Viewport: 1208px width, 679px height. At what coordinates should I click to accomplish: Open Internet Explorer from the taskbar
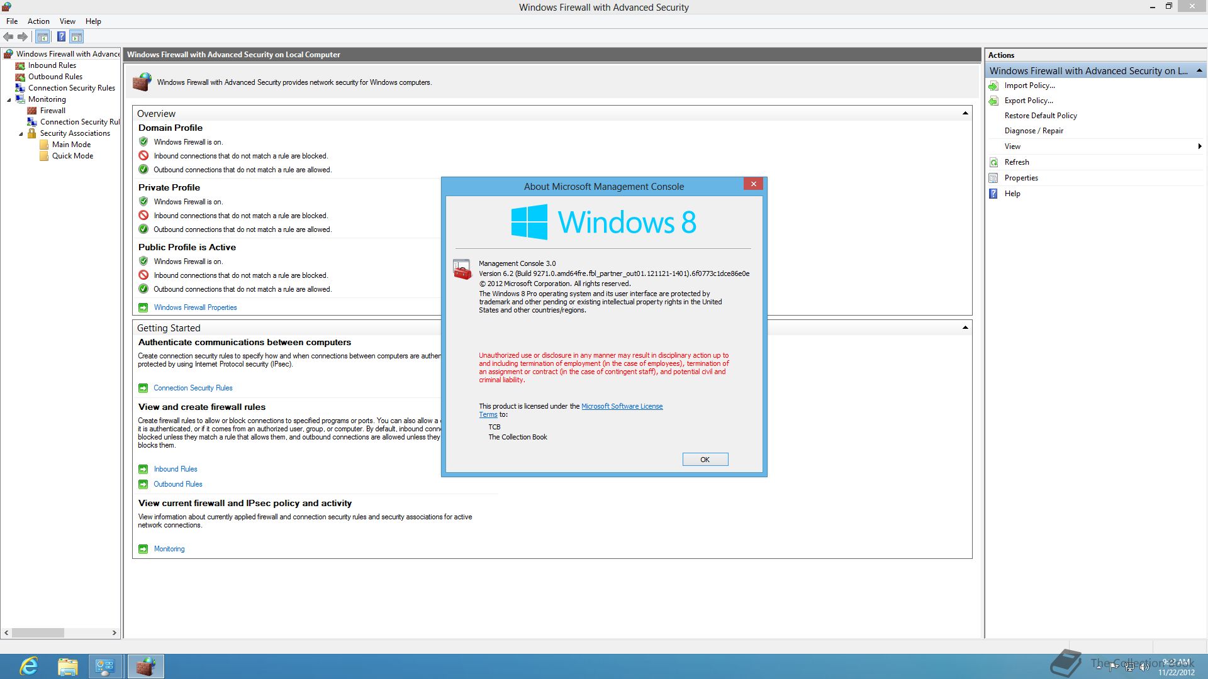(29, 666)
